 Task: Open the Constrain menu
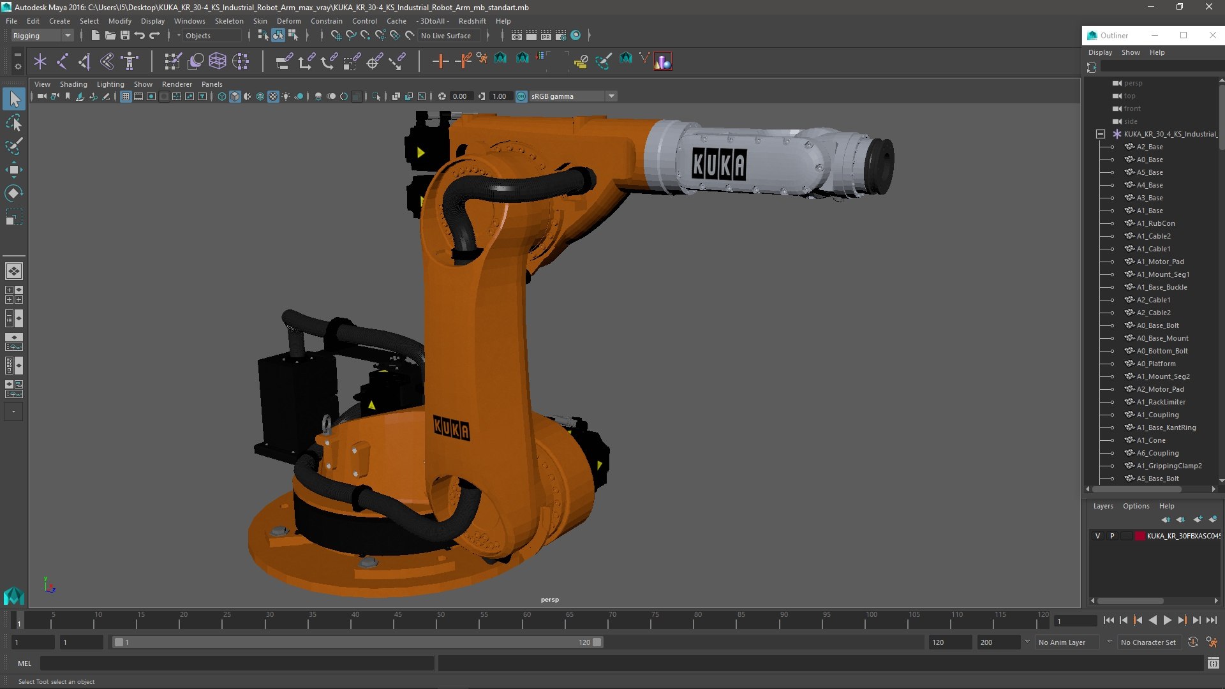(326, 21)
